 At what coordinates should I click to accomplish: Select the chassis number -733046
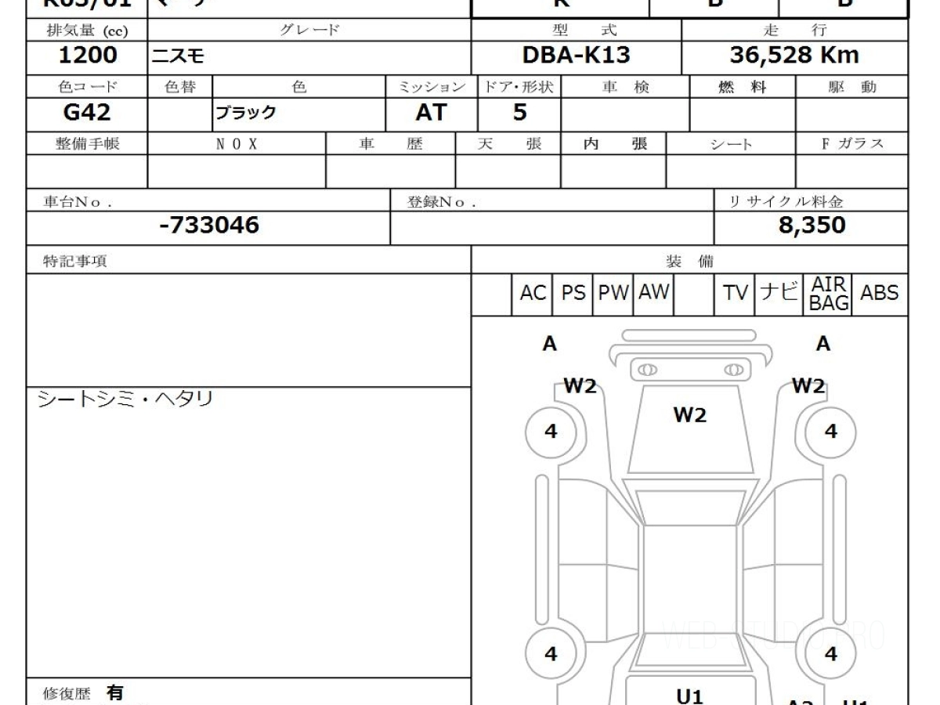coord(208,226)
